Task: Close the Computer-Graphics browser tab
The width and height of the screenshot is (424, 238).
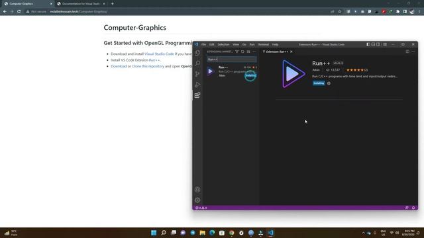Action: pyautogui.click(x=51, y=4)
